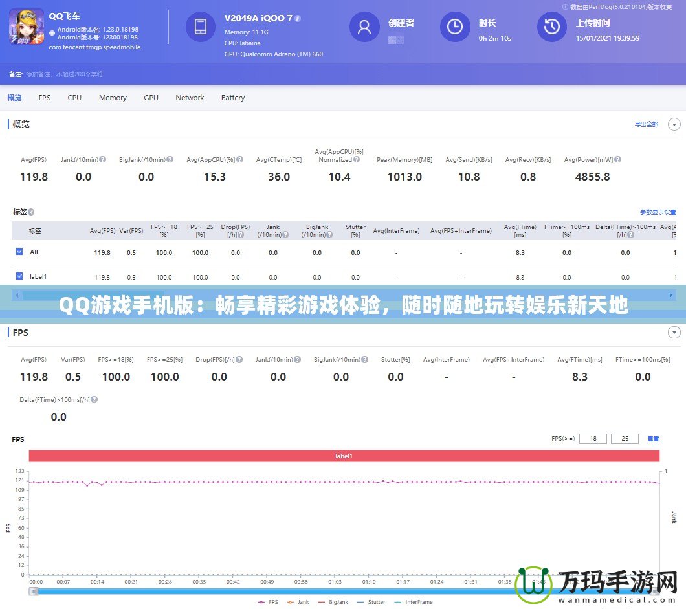Click the creator profile icon
Viewport: 686px width, 609px height.
tap(364, 27)
